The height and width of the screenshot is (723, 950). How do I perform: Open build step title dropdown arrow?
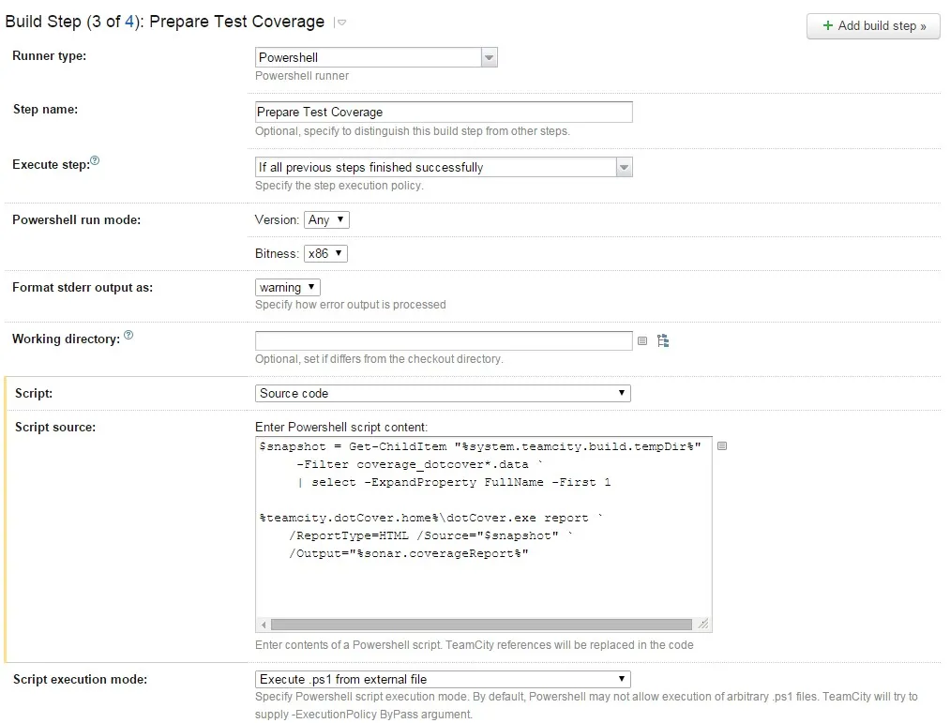point(341,23)
